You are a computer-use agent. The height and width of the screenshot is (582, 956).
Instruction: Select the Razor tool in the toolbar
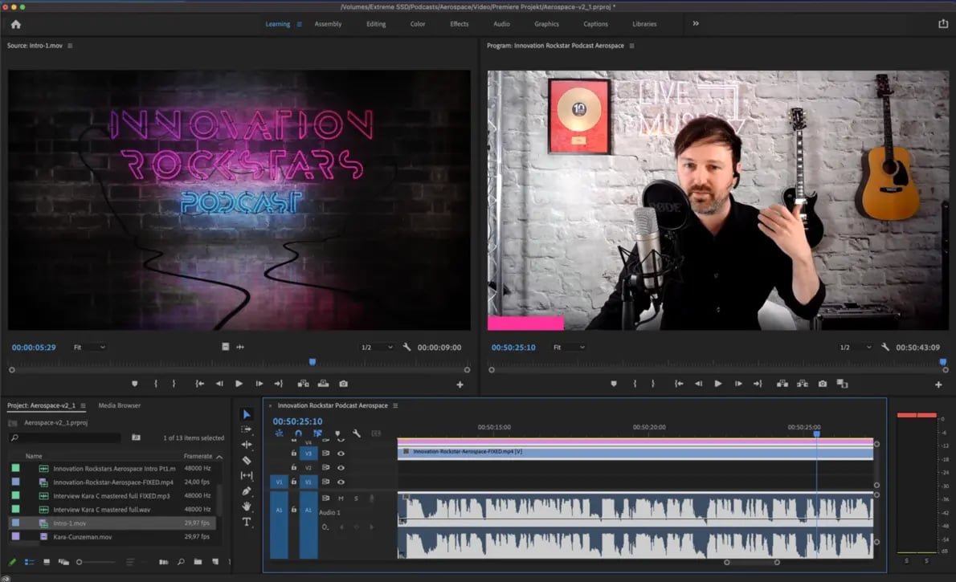click(x=247, y=460)
